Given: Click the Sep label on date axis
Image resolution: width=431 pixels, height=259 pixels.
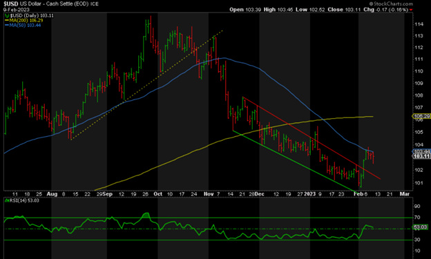Looking at the screenshot, I should [108, 194].
